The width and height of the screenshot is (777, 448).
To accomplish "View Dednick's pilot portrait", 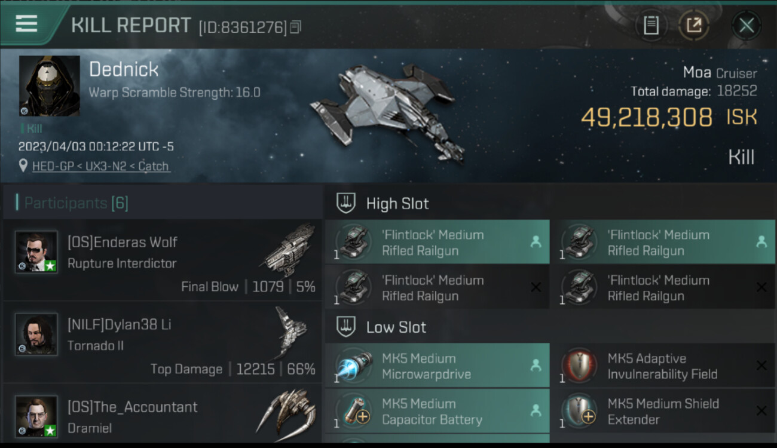I will 49,85.
